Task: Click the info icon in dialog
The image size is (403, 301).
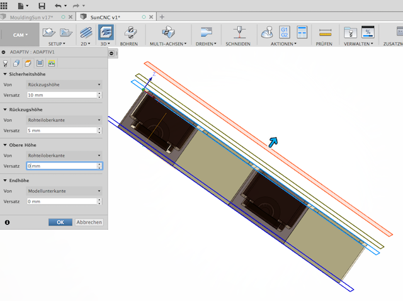Action: (7, 222)
